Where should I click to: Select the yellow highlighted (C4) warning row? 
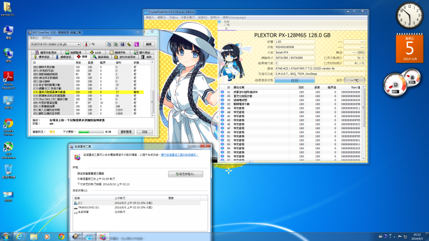[x=88, y=92]
